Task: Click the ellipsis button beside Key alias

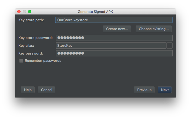Action: pyautogui.click(x=169, y=46)
